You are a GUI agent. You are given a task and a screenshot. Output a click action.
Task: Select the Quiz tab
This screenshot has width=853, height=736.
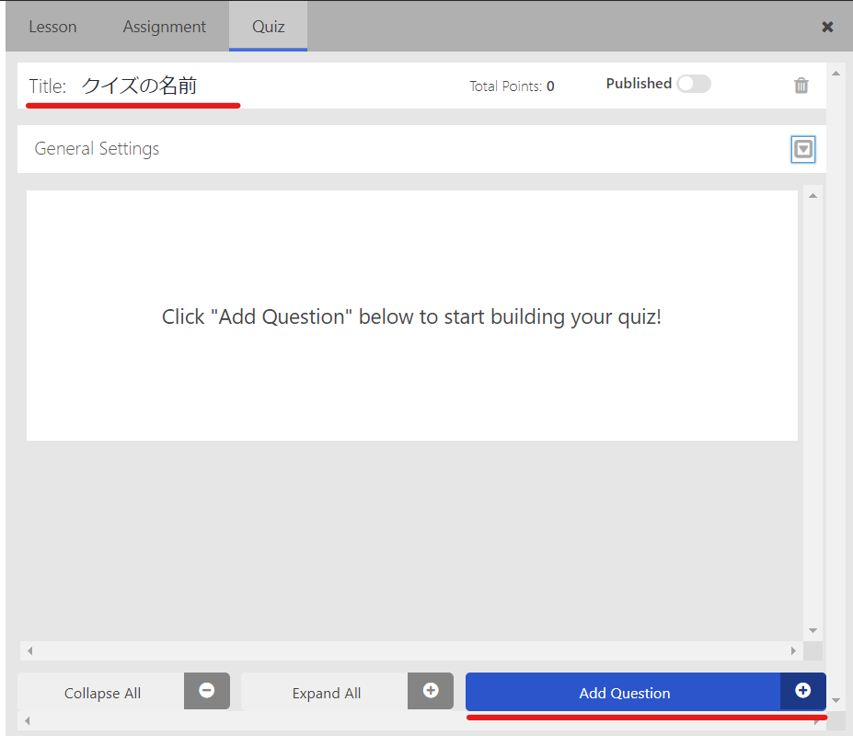point(268,27)
